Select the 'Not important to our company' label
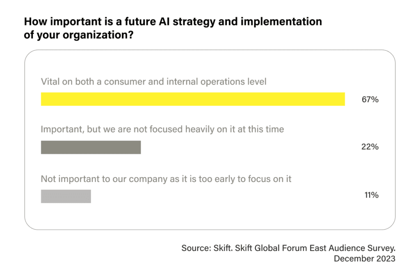Screen dimensions: 420x280 (166, 179)
